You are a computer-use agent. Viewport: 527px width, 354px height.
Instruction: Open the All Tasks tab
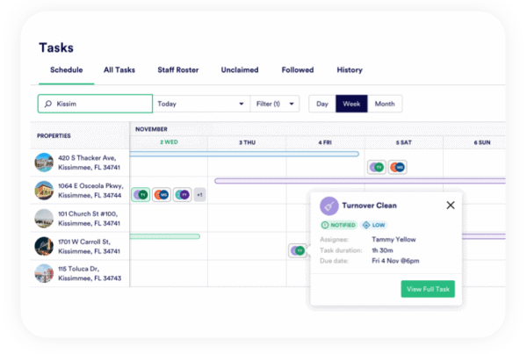(119, 70)
